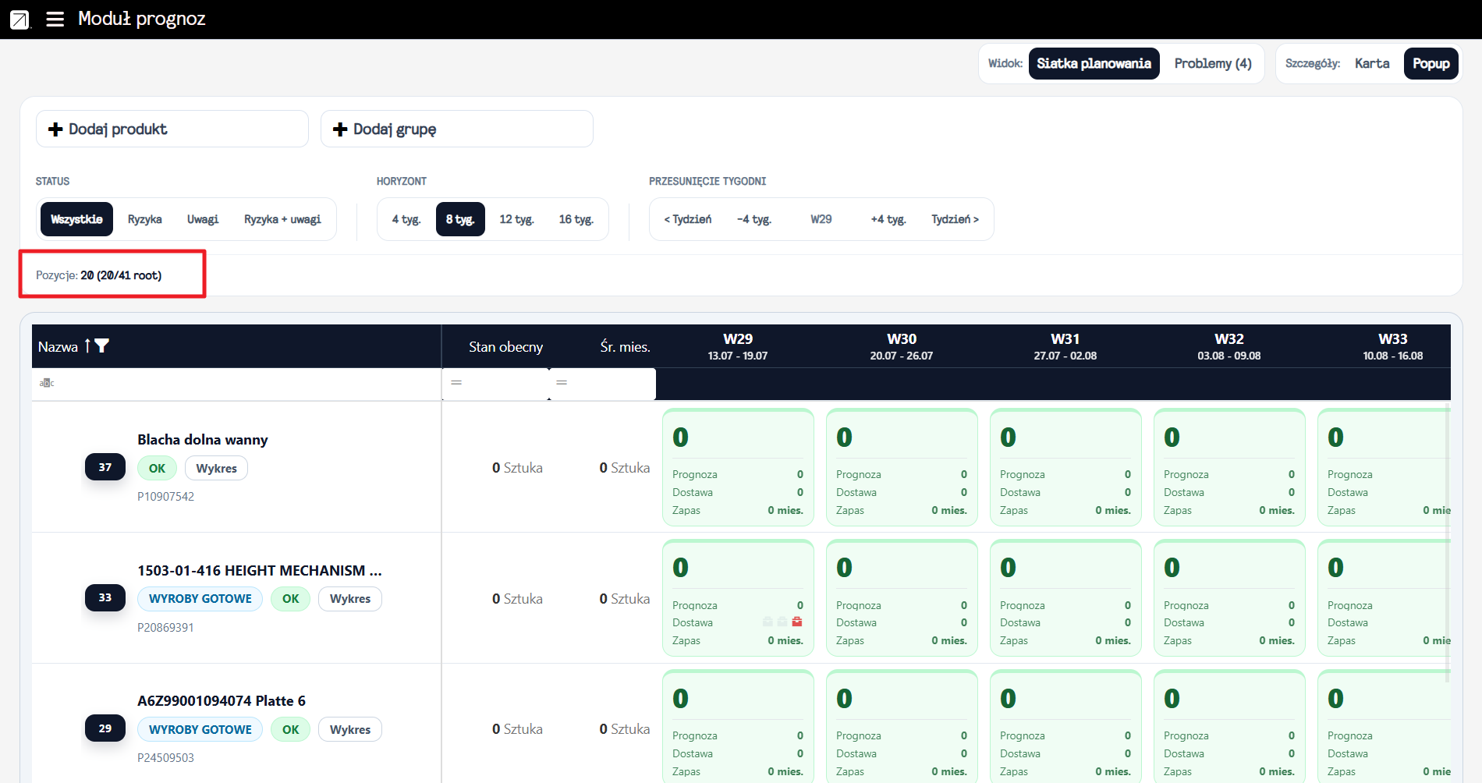Screen dimensions: 1482x783
Task: Click the sort arrow next to Nazwa
Action: pos(87,346)
